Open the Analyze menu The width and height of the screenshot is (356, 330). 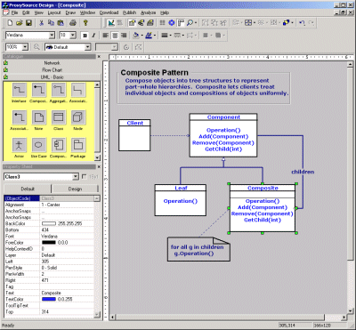click(148, 12)
